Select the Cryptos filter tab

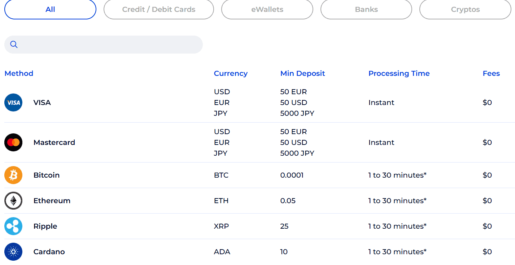click(x=465, y=9)
